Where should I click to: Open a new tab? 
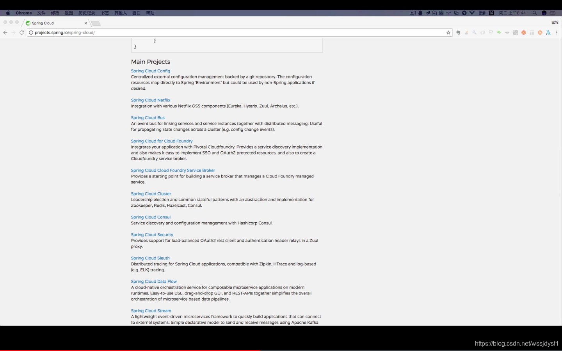pyautogui.click(x=96, y=23)
